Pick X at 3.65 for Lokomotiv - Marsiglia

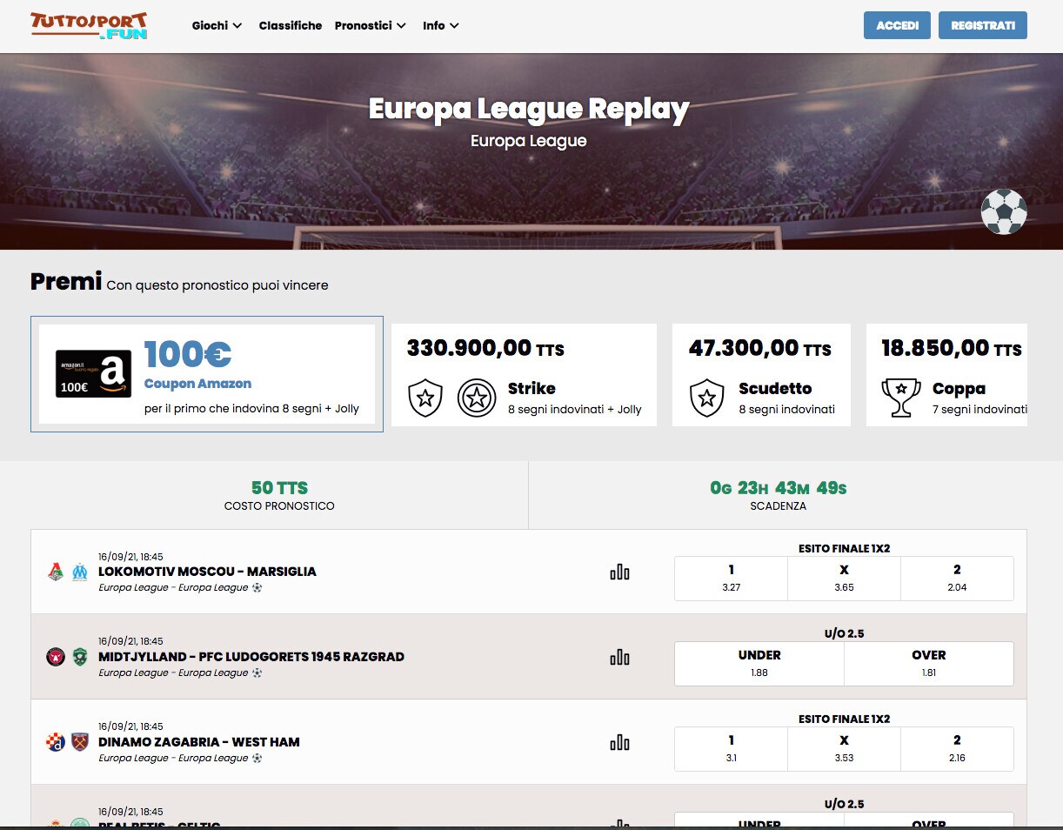tap(844, 579)
